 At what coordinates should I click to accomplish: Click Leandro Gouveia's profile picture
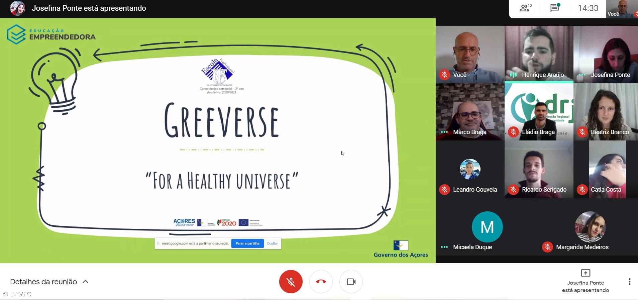[x=470, y=169]
